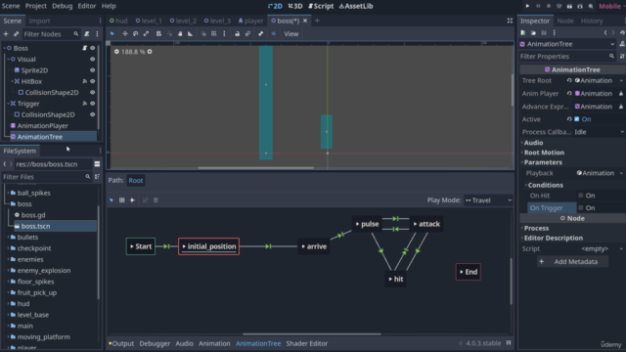
Task: Attach script icon in Scene dock
Action: click(87, 34)
